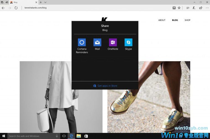Open Task View from the taskbar
This screenshot has height=139, width=210.
(x=64, y=136)
